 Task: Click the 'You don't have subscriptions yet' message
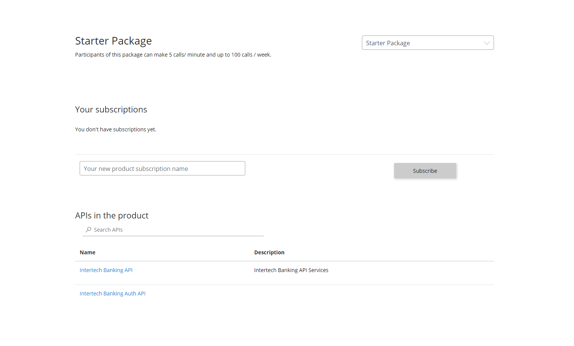115,129
